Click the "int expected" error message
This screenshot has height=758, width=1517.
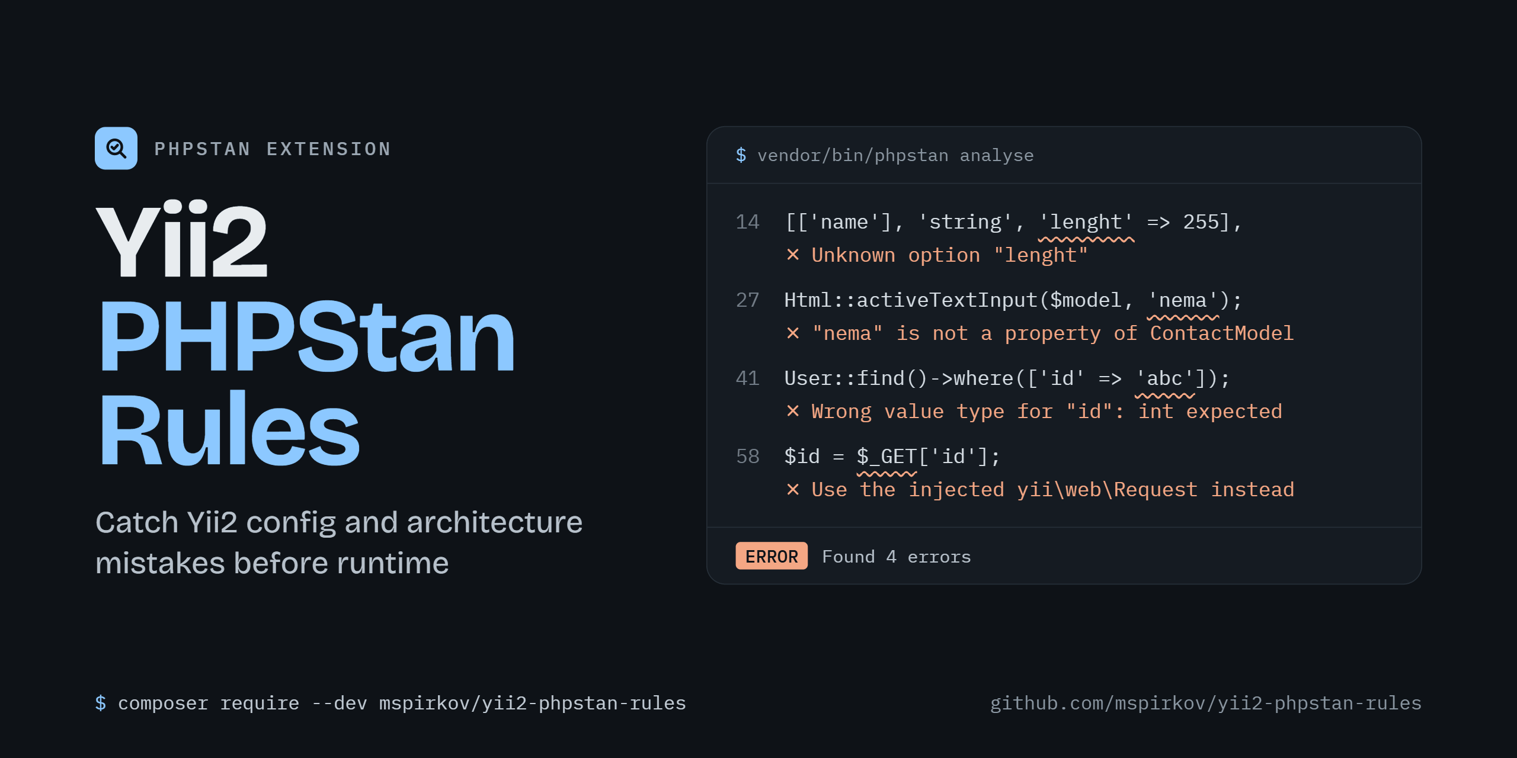click(1210, 412)
